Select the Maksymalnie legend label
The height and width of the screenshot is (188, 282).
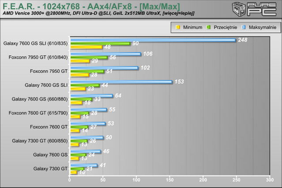pyautogui.click(x=263, y=27)
